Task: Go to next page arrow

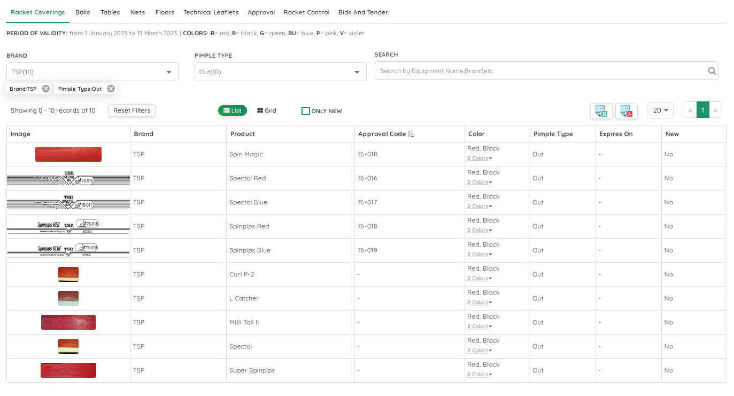Action: pyautogui.click(x=716, y=110)
